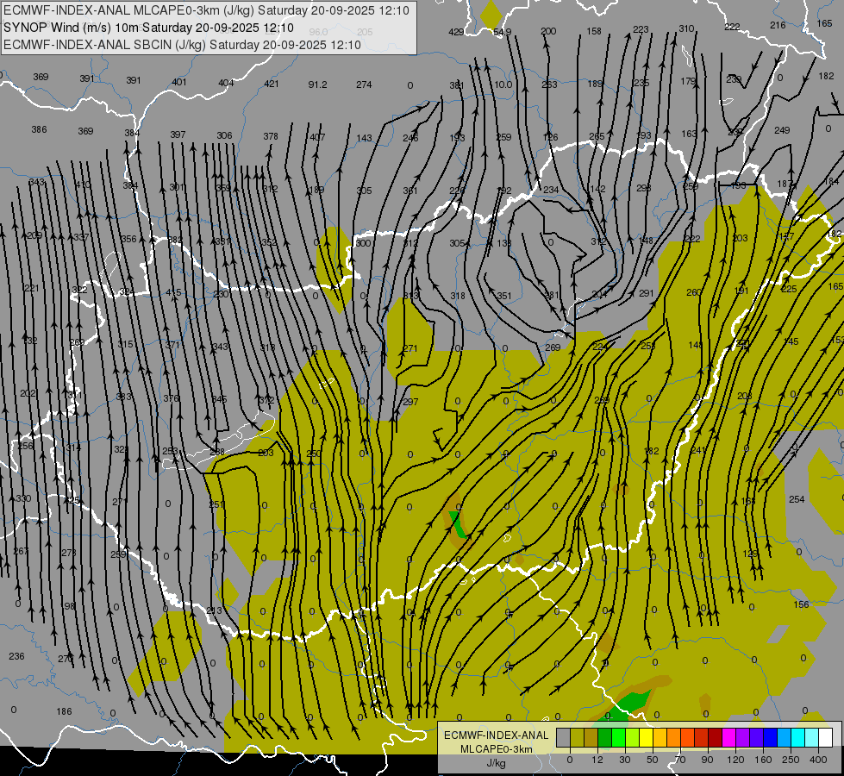This screenshot has width=844, height=776.
Task: Click the legend label MLCAPE0-3km
Action: (497, 749)
